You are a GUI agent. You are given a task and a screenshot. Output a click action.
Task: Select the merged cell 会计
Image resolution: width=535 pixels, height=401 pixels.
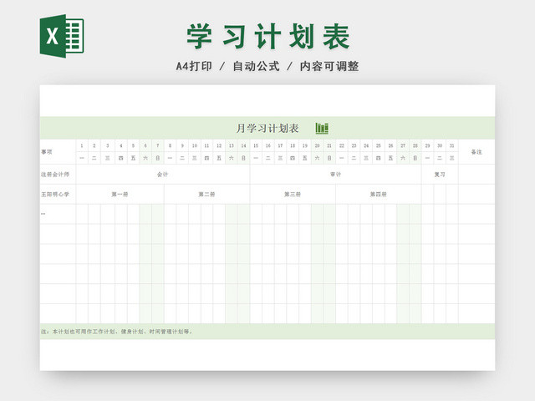click(163, 175)
